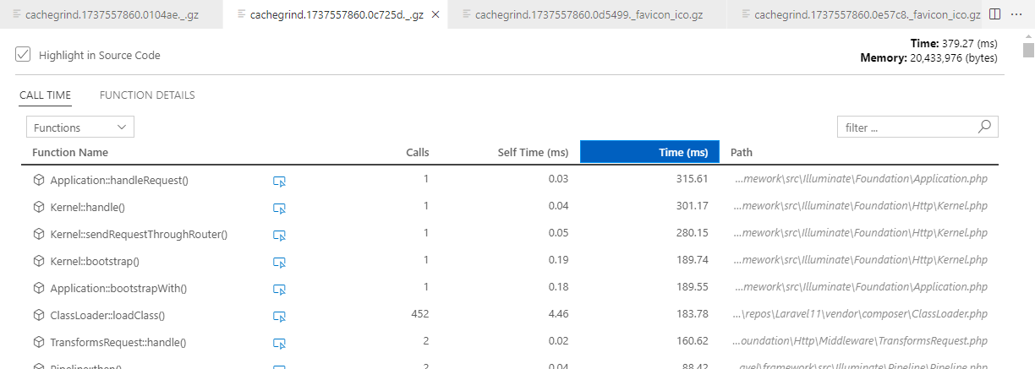This screenshot has height=369, width=1035.
Task: Go to source of TransformsRequest::handle()
Action: 281,343
